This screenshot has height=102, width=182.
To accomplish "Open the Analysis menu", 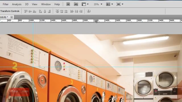I will 17,4.
